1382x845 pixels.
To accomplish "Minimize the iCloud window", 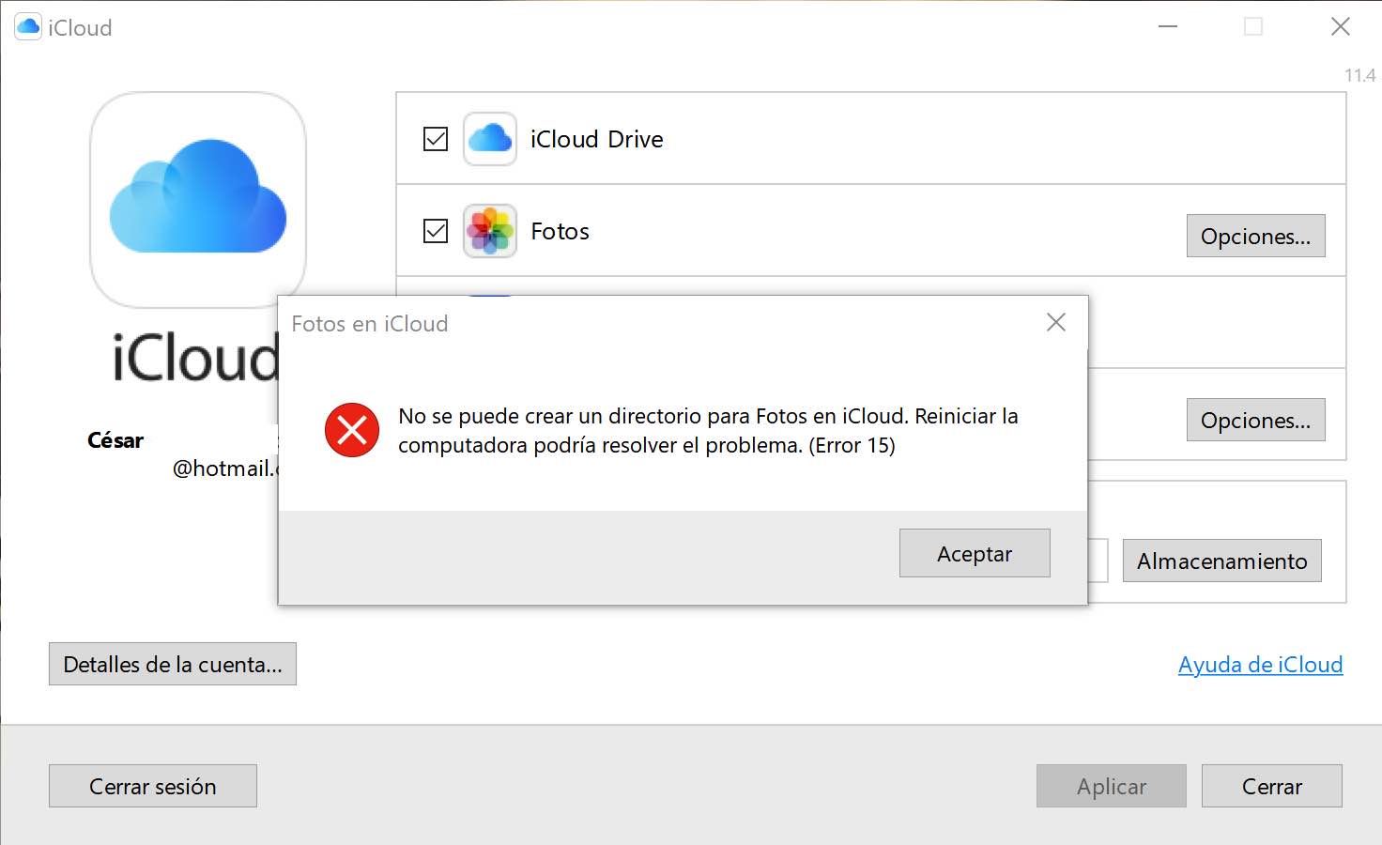I will (x=1168, y=27).
